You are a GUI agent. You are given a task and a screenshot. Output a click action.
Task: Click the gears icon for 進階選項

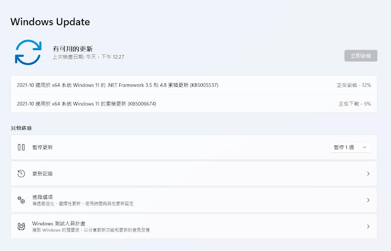(21, 200)
